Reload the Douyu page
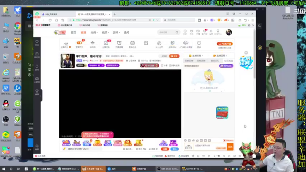This screenshot has width=306, height=172. pyautogui.click(x=50, y=20)
